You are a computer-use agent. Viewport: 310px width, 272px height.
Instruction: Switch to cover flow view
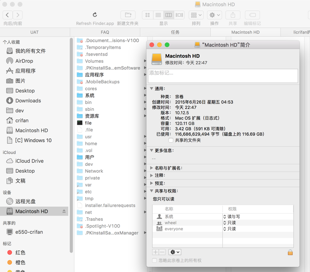(179, 15)
